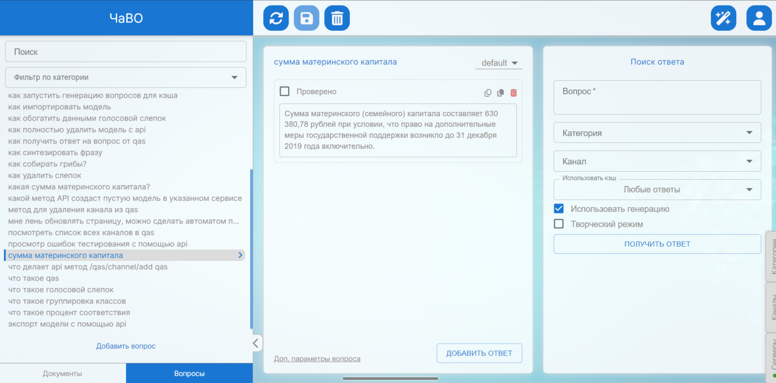The image size is (776, 383).
Task: Switch to the Документы tab
Action: coord(63,373)
